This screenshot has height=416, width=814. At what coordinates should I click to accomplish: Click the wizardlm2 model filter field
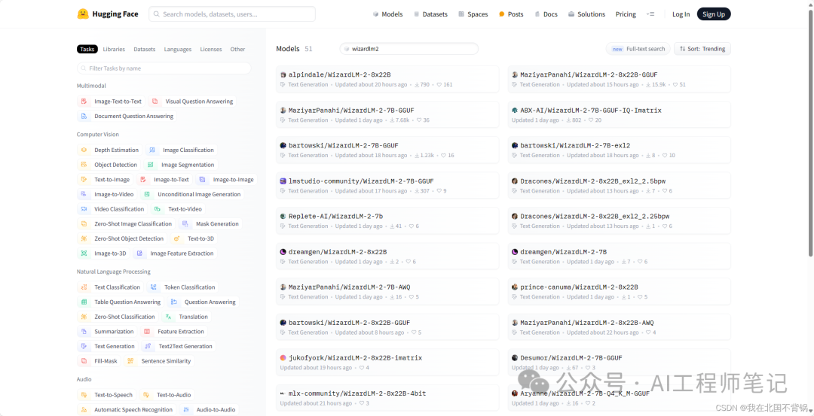409,49
